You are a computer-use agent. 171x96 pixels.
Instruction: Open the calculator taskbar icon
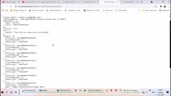(76, 90)
